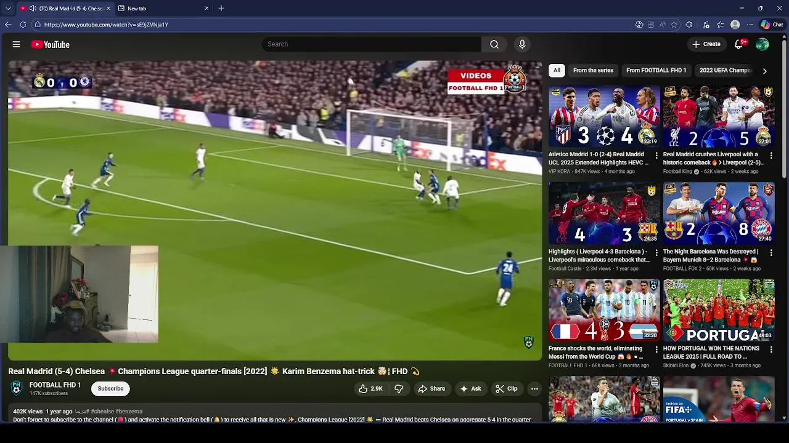The width and height of the screenshot is (789, 443).
Task: Go to the YouTube home logo
Action: [50, 44]
